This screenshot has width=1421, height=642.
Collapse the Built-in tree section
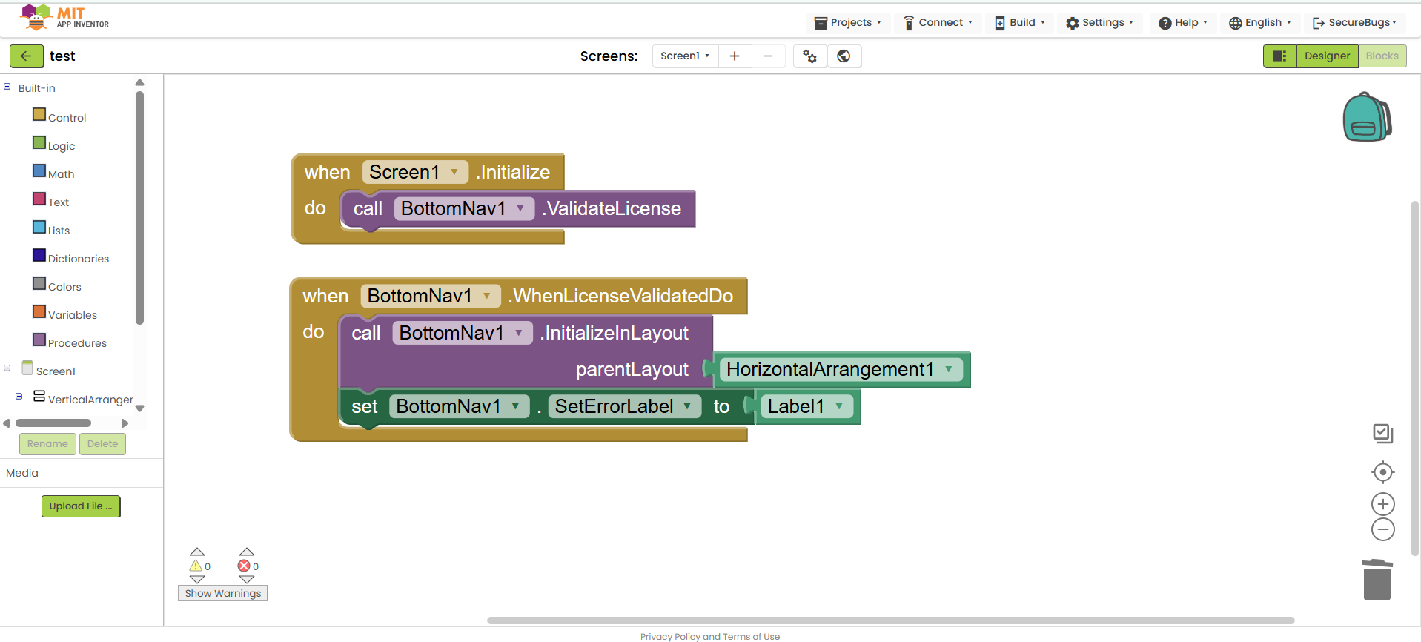click(x=7, y=87)
